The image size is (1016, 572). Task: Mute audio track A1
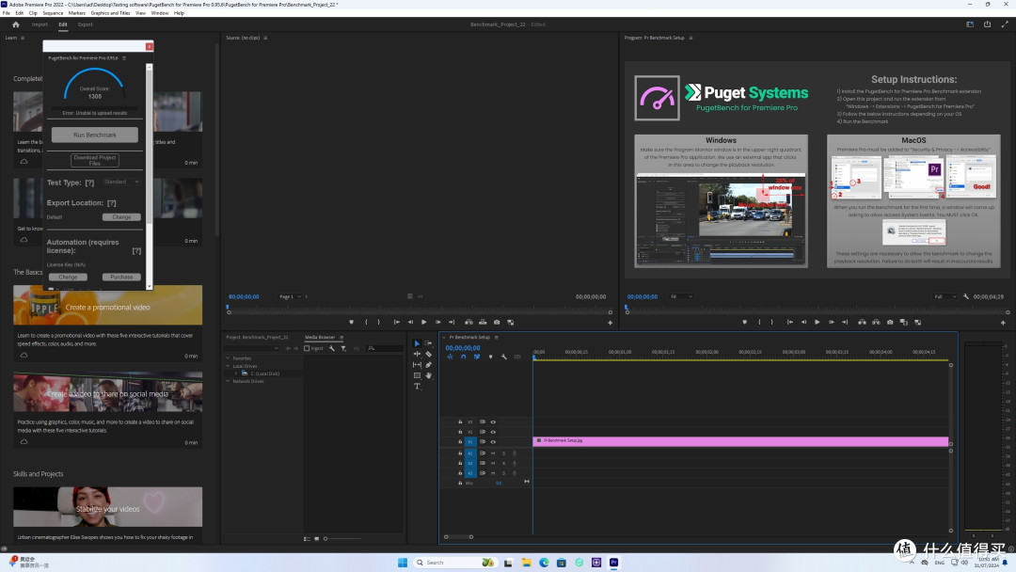(493, 453)
